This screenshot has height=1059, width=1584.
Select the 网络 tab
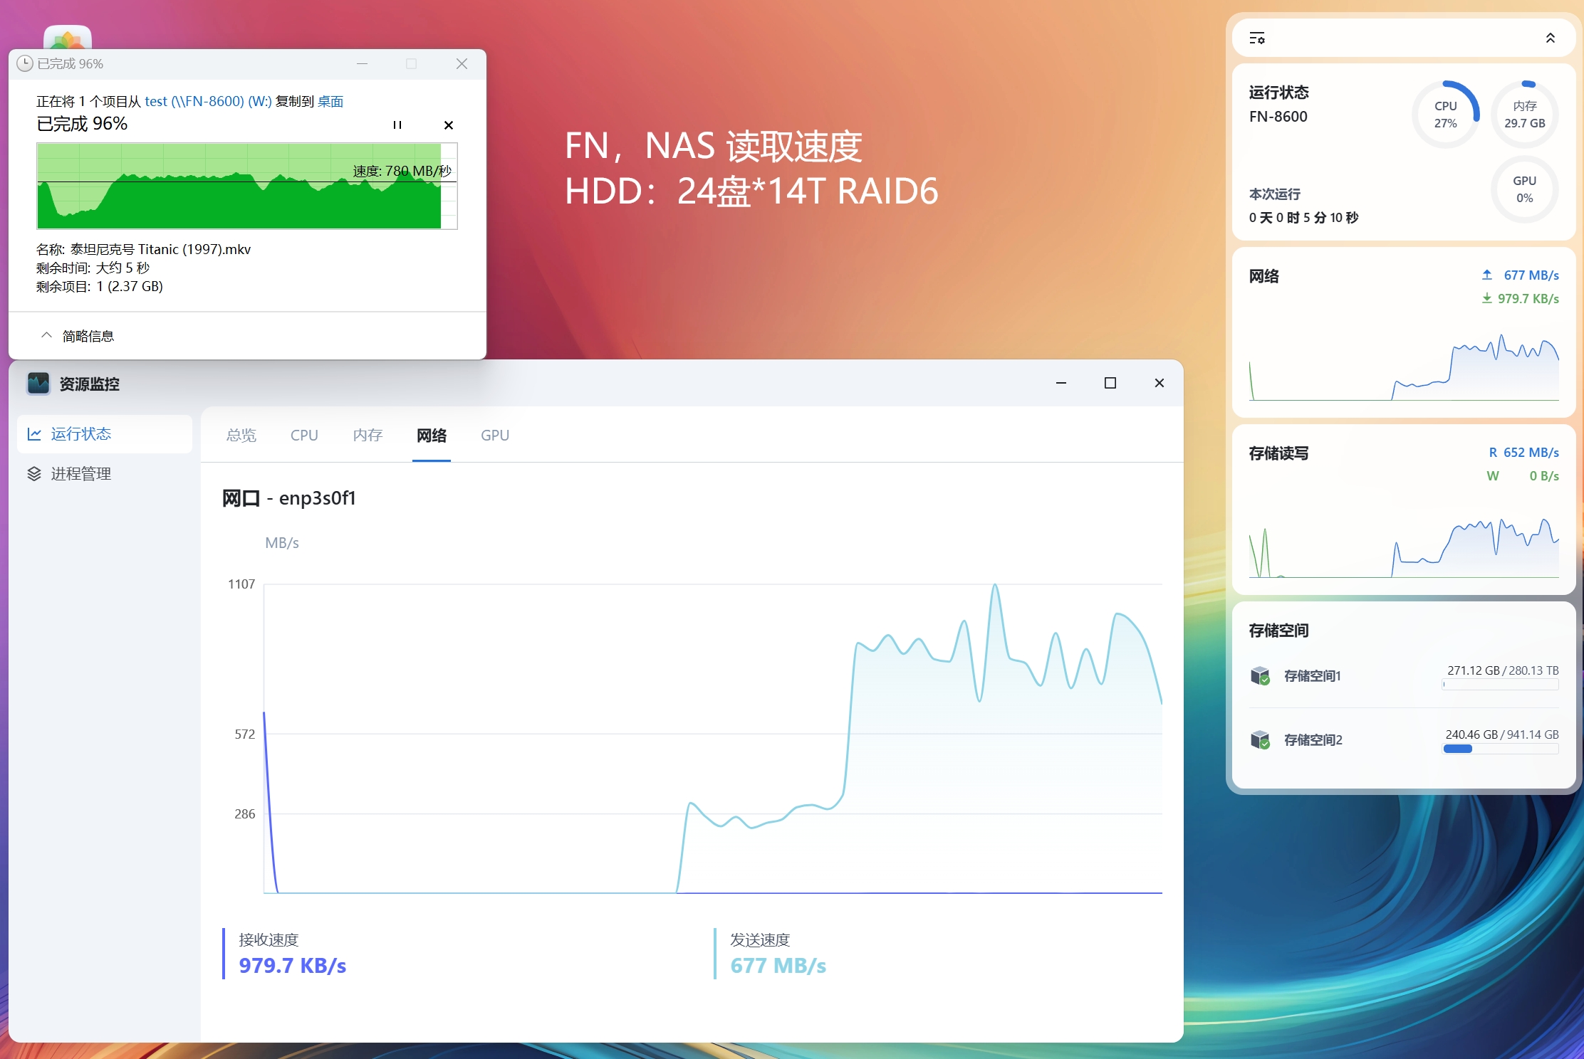click(x=432, y=436)
